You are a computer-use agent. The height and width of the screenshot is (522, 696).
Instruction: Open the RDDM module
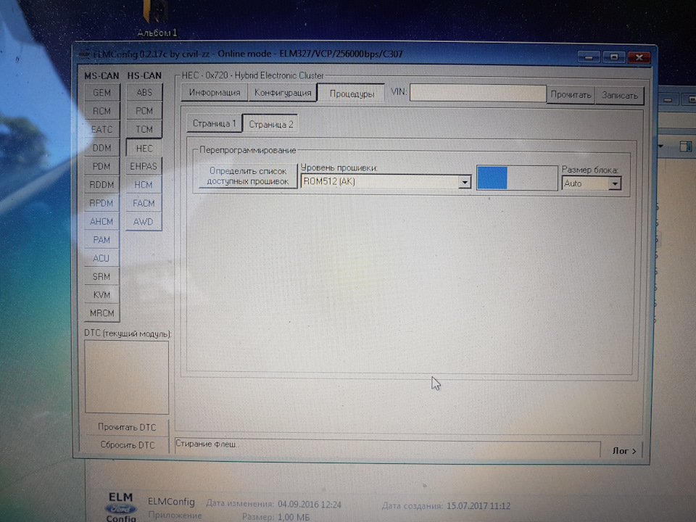pos(101,185)
